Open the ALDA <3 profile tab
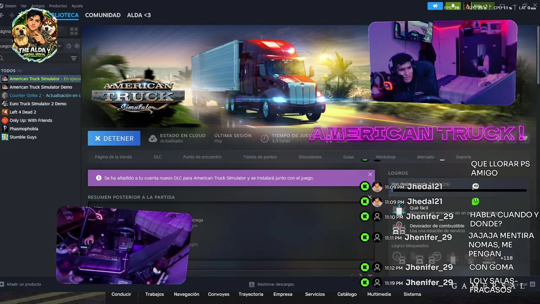 click(x=139, y=15)
